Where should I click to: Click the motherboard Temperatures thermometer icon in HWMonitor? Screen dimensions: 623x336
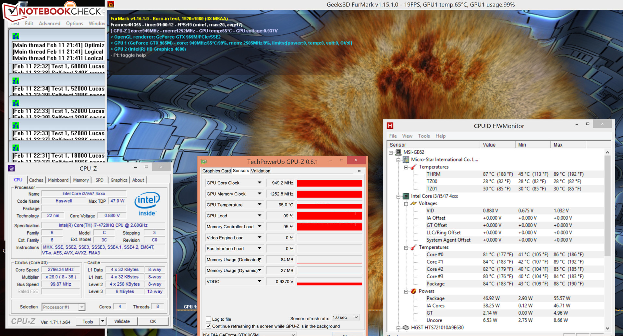tap(413, 167)
